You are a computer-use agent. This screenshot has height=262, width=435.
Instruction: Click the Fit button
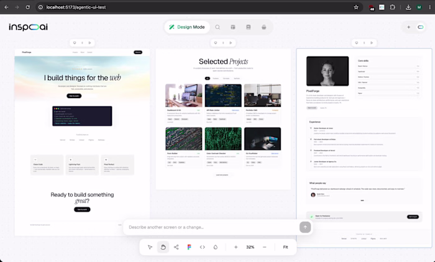pos(285,247)
